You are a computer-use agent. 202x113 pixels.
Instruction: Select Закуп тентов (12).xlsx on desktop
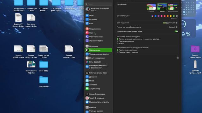pos(31,67)
